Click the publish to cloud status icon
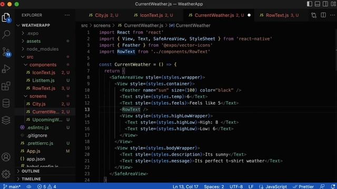 [29, 187]
